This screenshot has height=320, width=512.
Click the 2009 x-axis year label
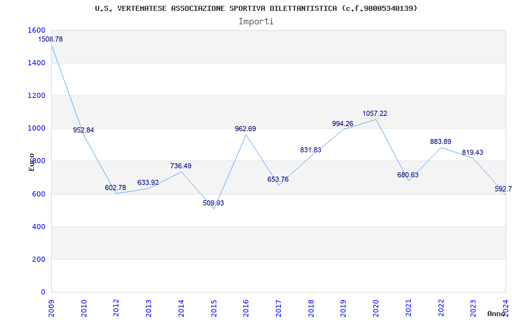click(x=51, y=308)
